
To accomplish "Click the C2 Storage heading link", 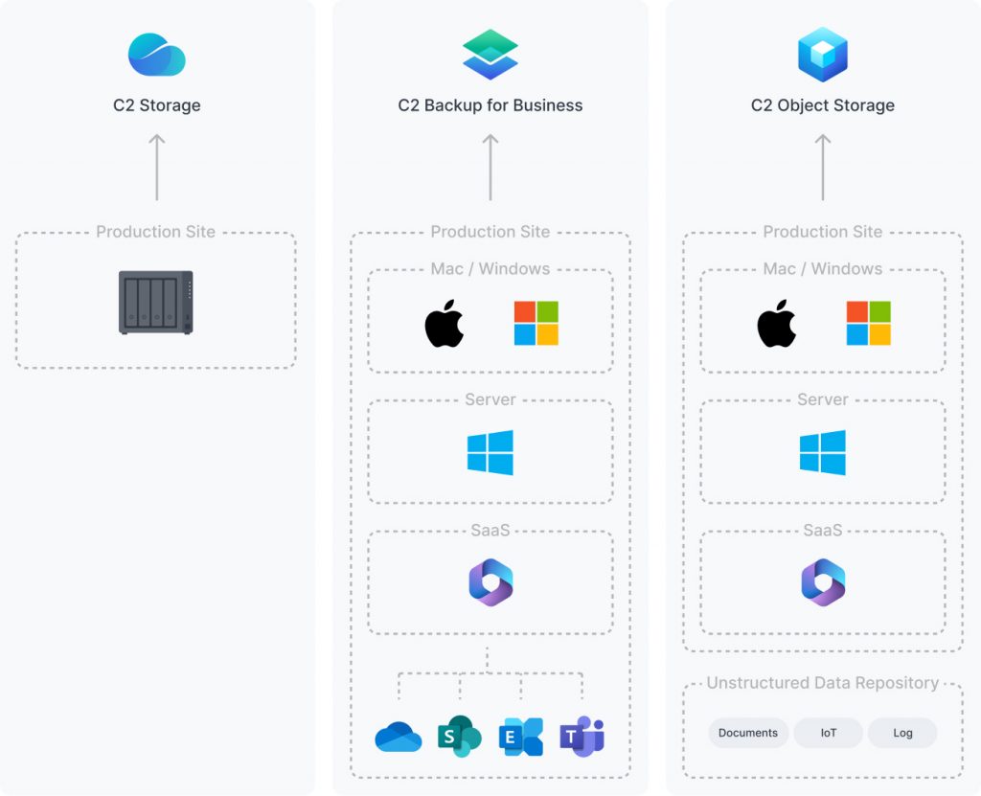I will [156, 105].
